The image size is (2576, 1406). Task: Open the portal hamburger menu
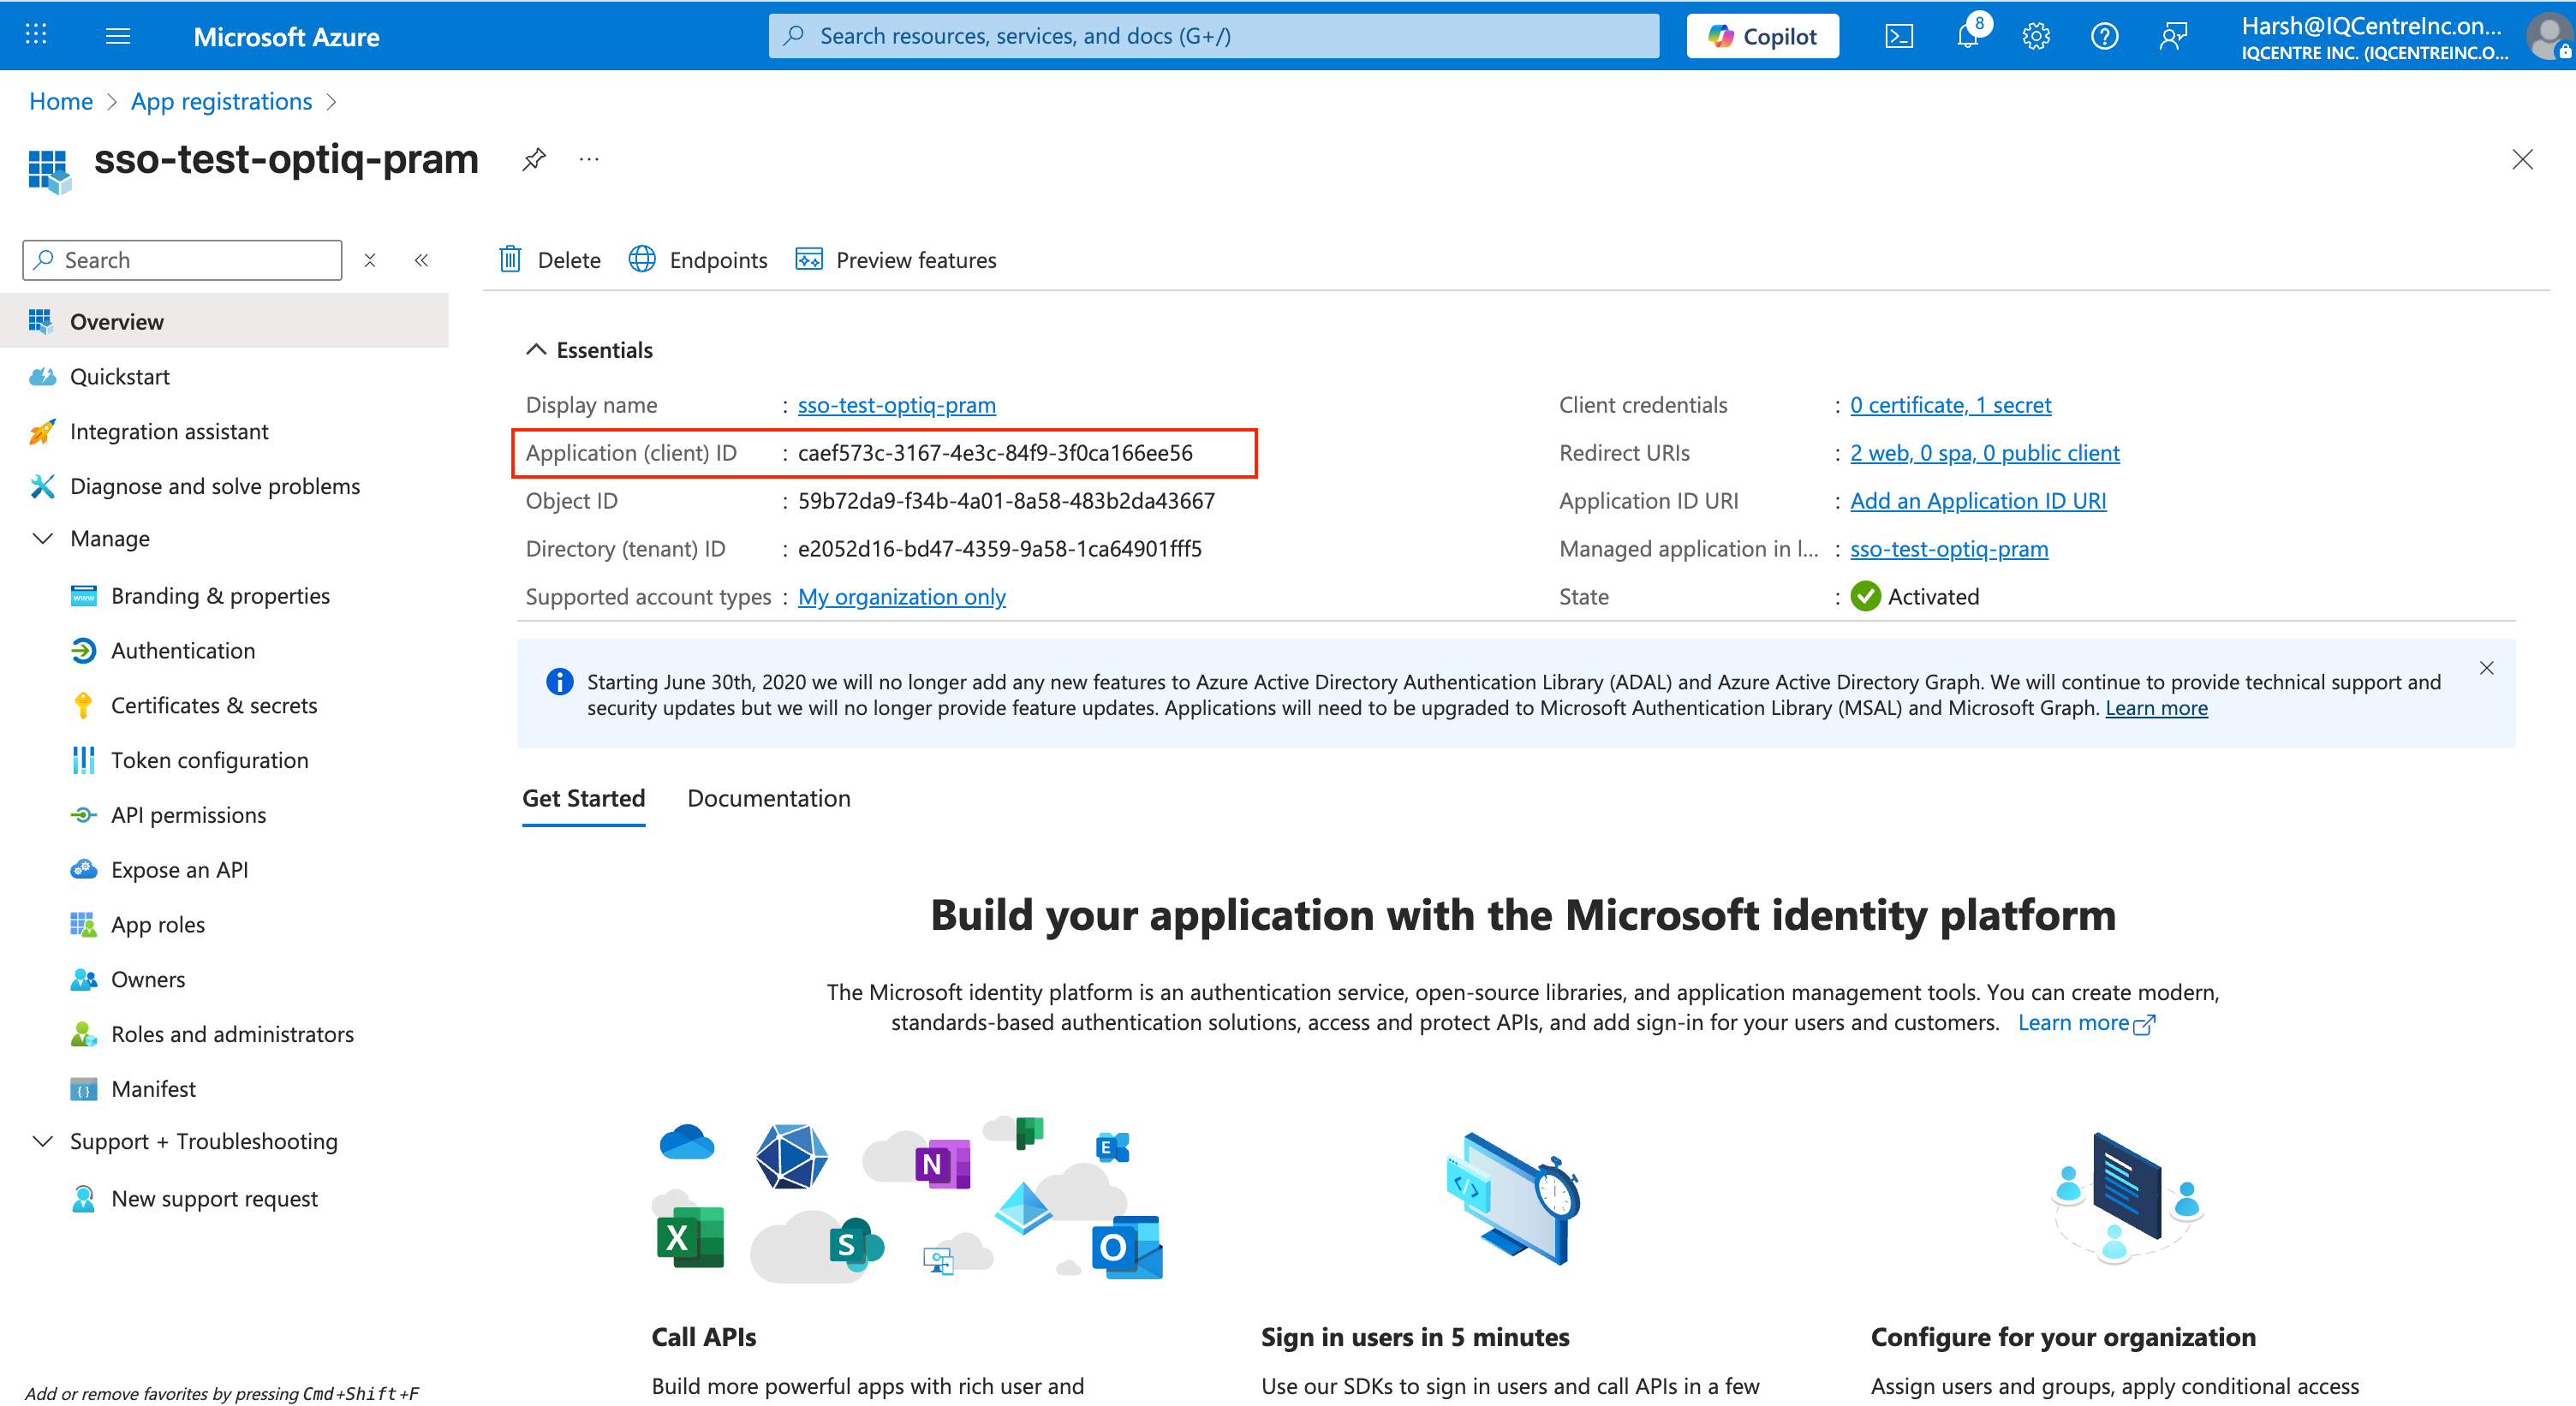[x=118, y=36]
